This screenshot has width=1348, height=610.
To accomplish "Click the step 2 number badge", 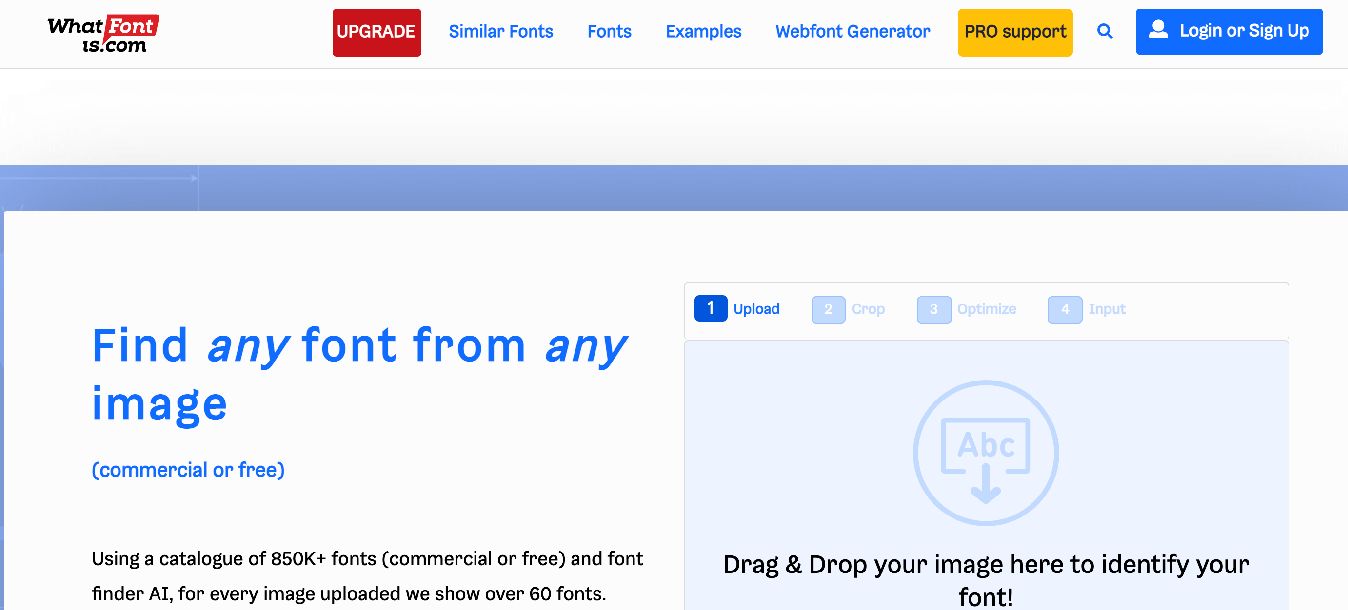I will (828, 309).
